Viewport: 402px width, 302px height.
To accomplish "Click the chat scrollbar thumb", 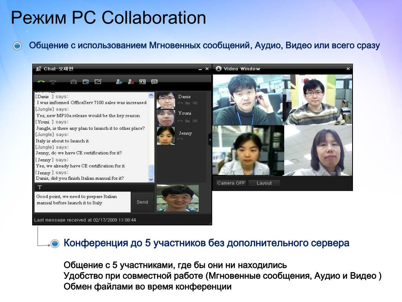I will 151,170.
